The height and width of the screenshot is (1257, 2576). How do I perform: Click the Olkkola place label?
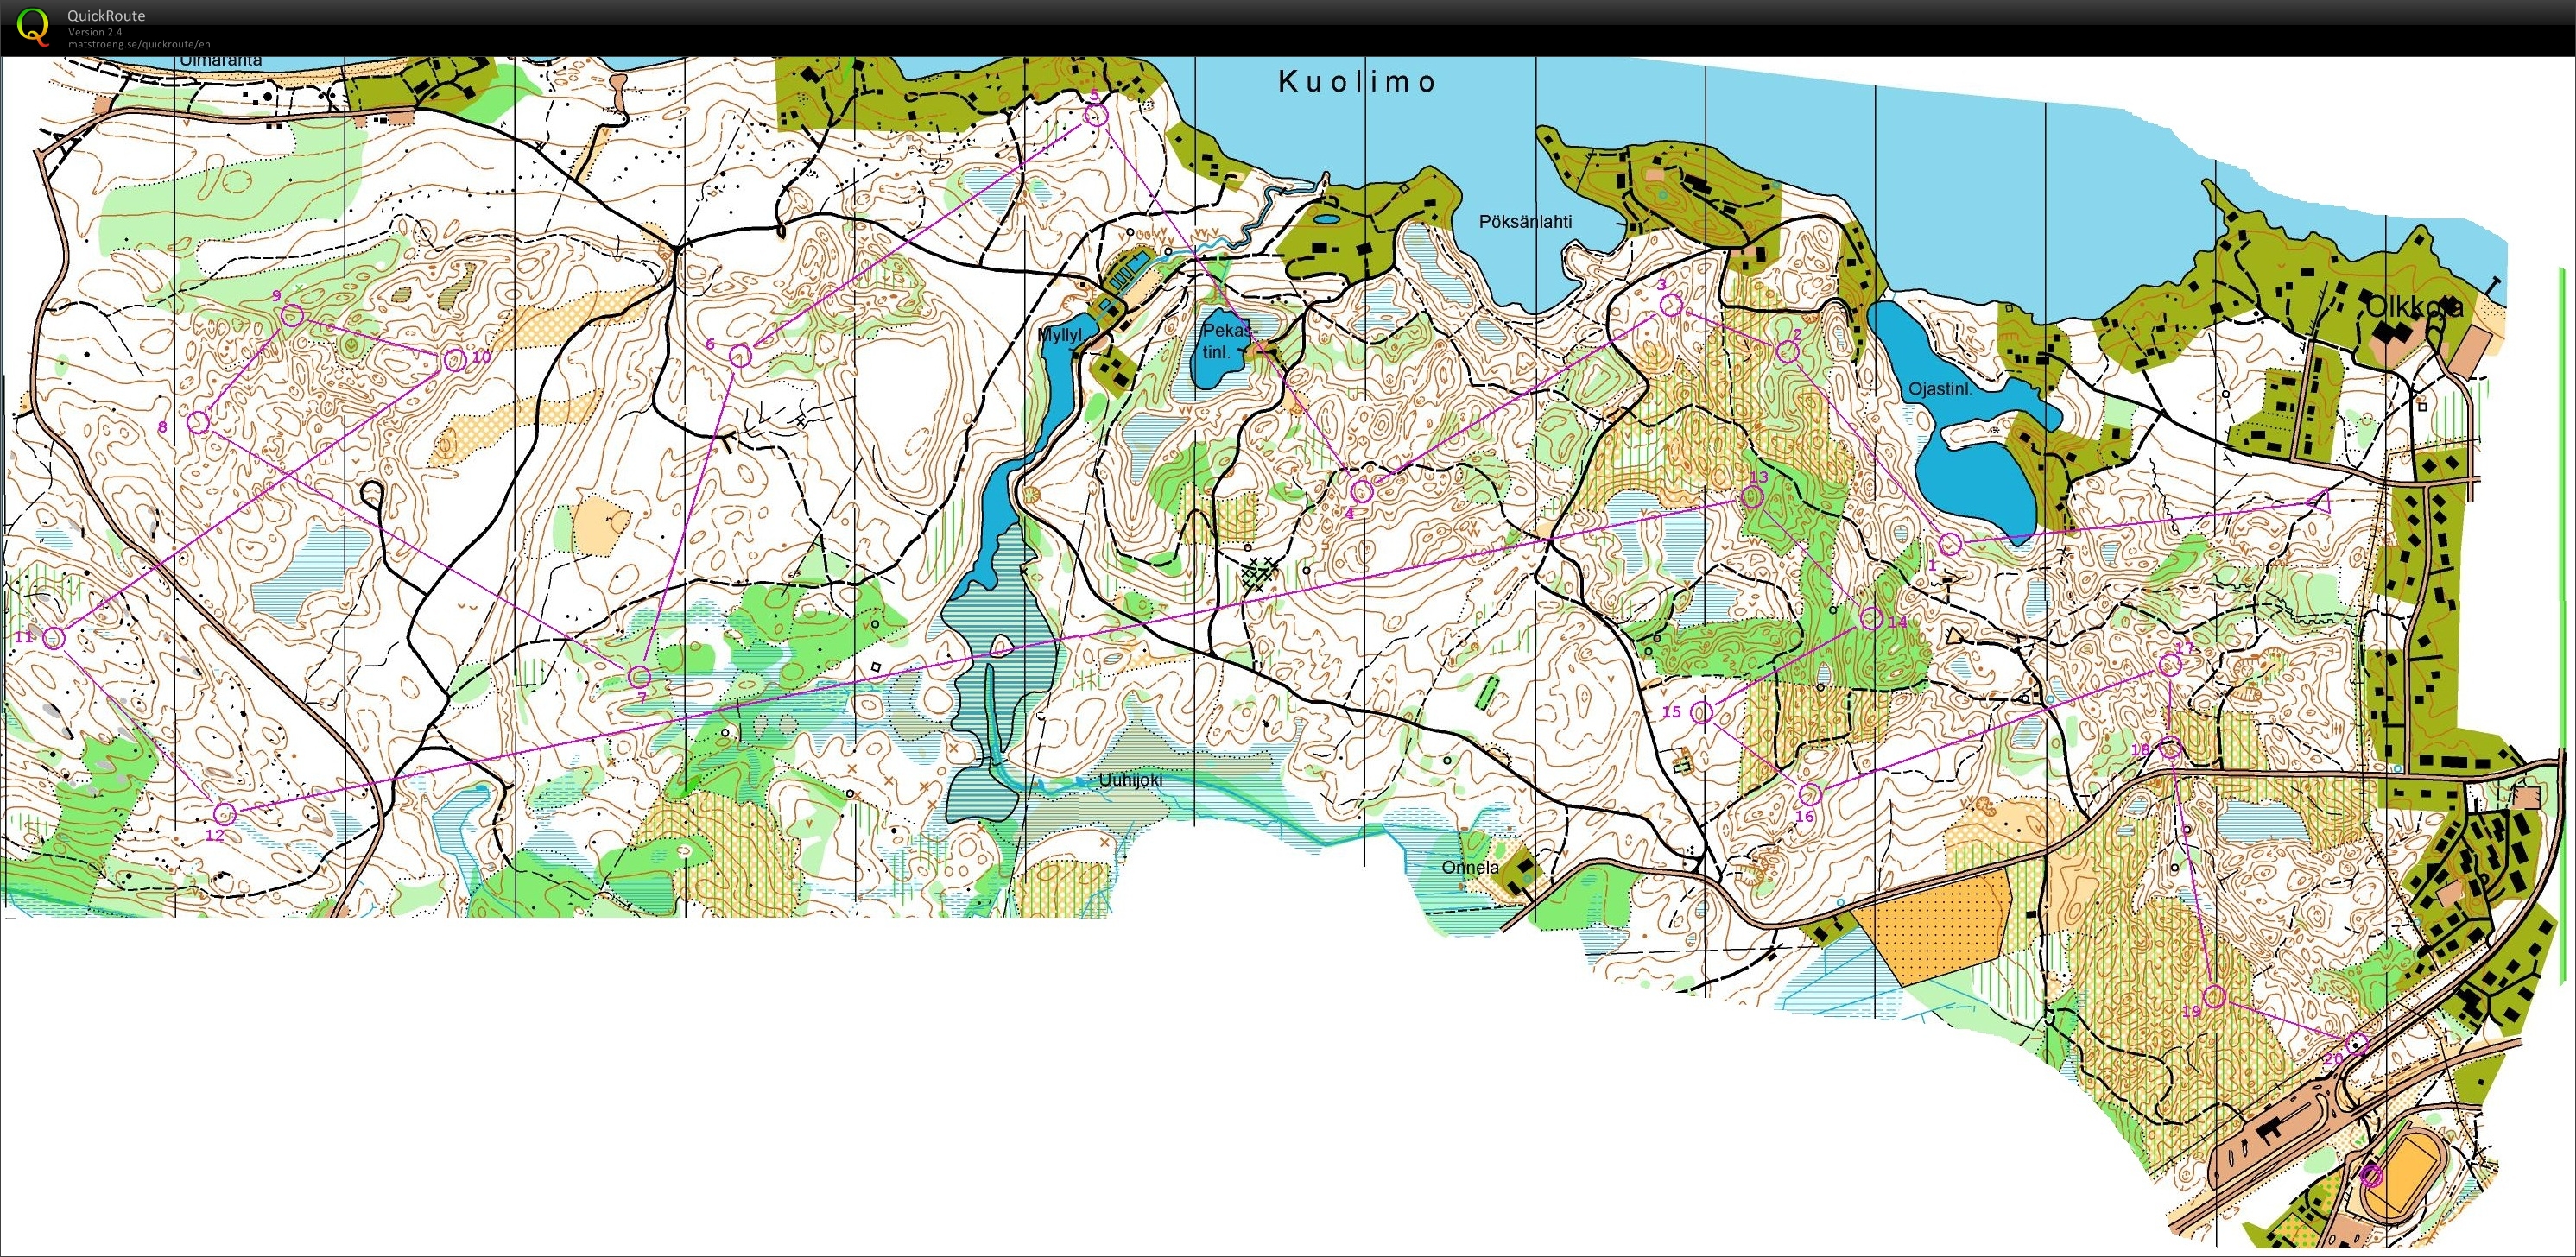click(2414, 308)
